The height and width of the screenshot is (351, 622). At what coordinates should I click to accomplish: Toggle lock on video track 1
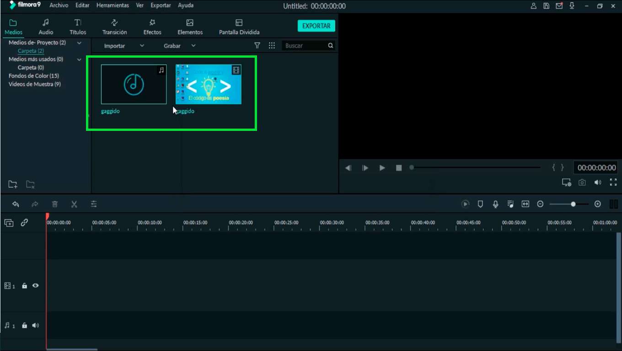point(25,286)
